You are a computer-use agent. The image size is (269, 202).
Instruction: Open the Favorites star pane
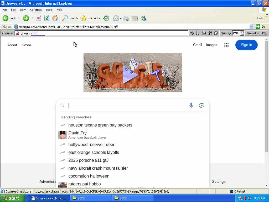click(x=90, y=18)
